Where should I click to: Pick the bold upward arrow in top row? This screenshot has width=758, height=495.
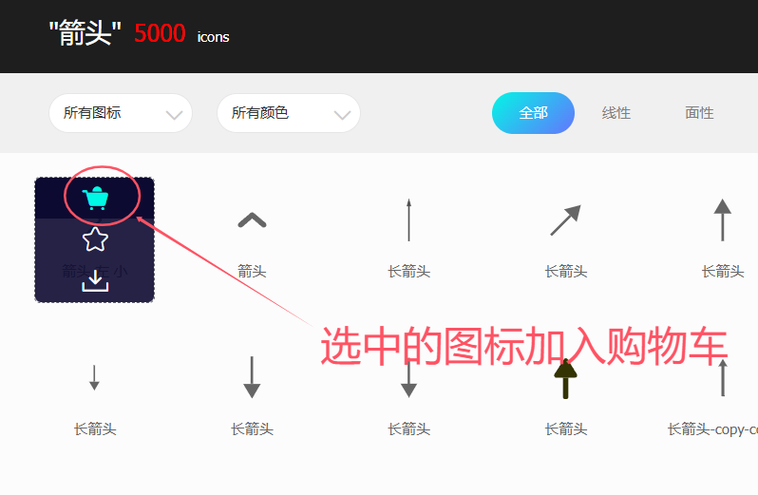[x=723, y=219]
